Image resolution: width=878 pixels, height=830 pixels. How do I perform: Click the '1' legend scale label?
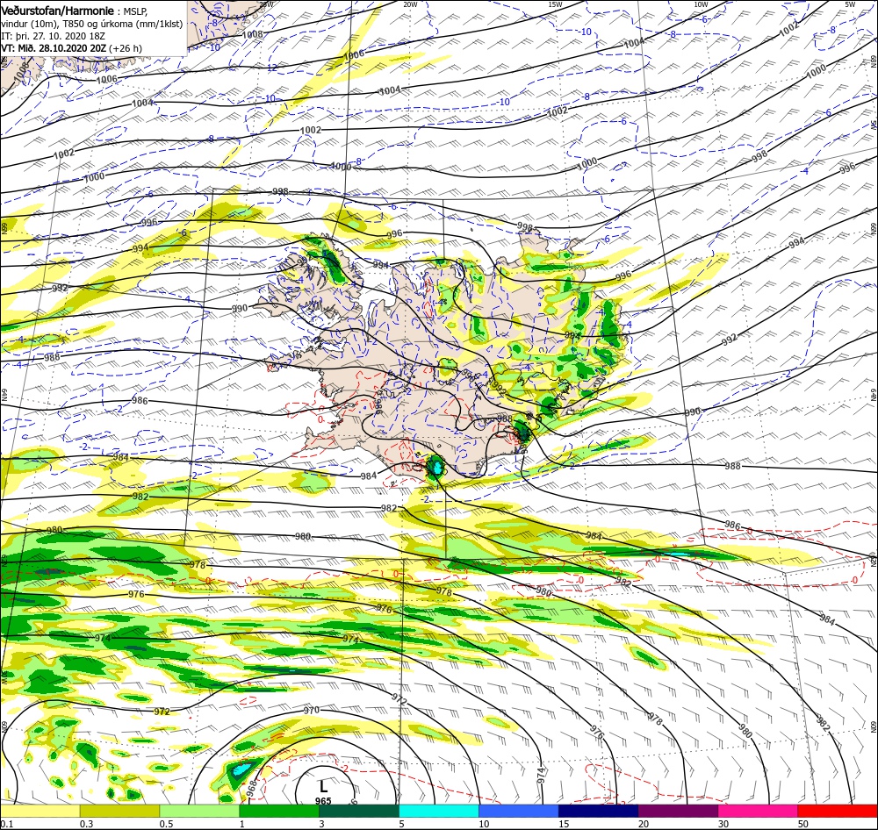(242, 824)
